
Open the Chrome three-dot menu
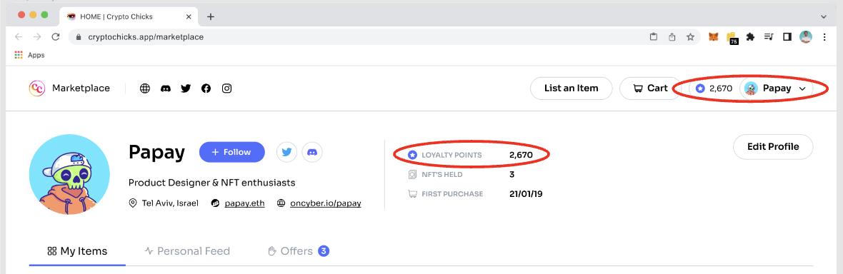coord(824,37)
